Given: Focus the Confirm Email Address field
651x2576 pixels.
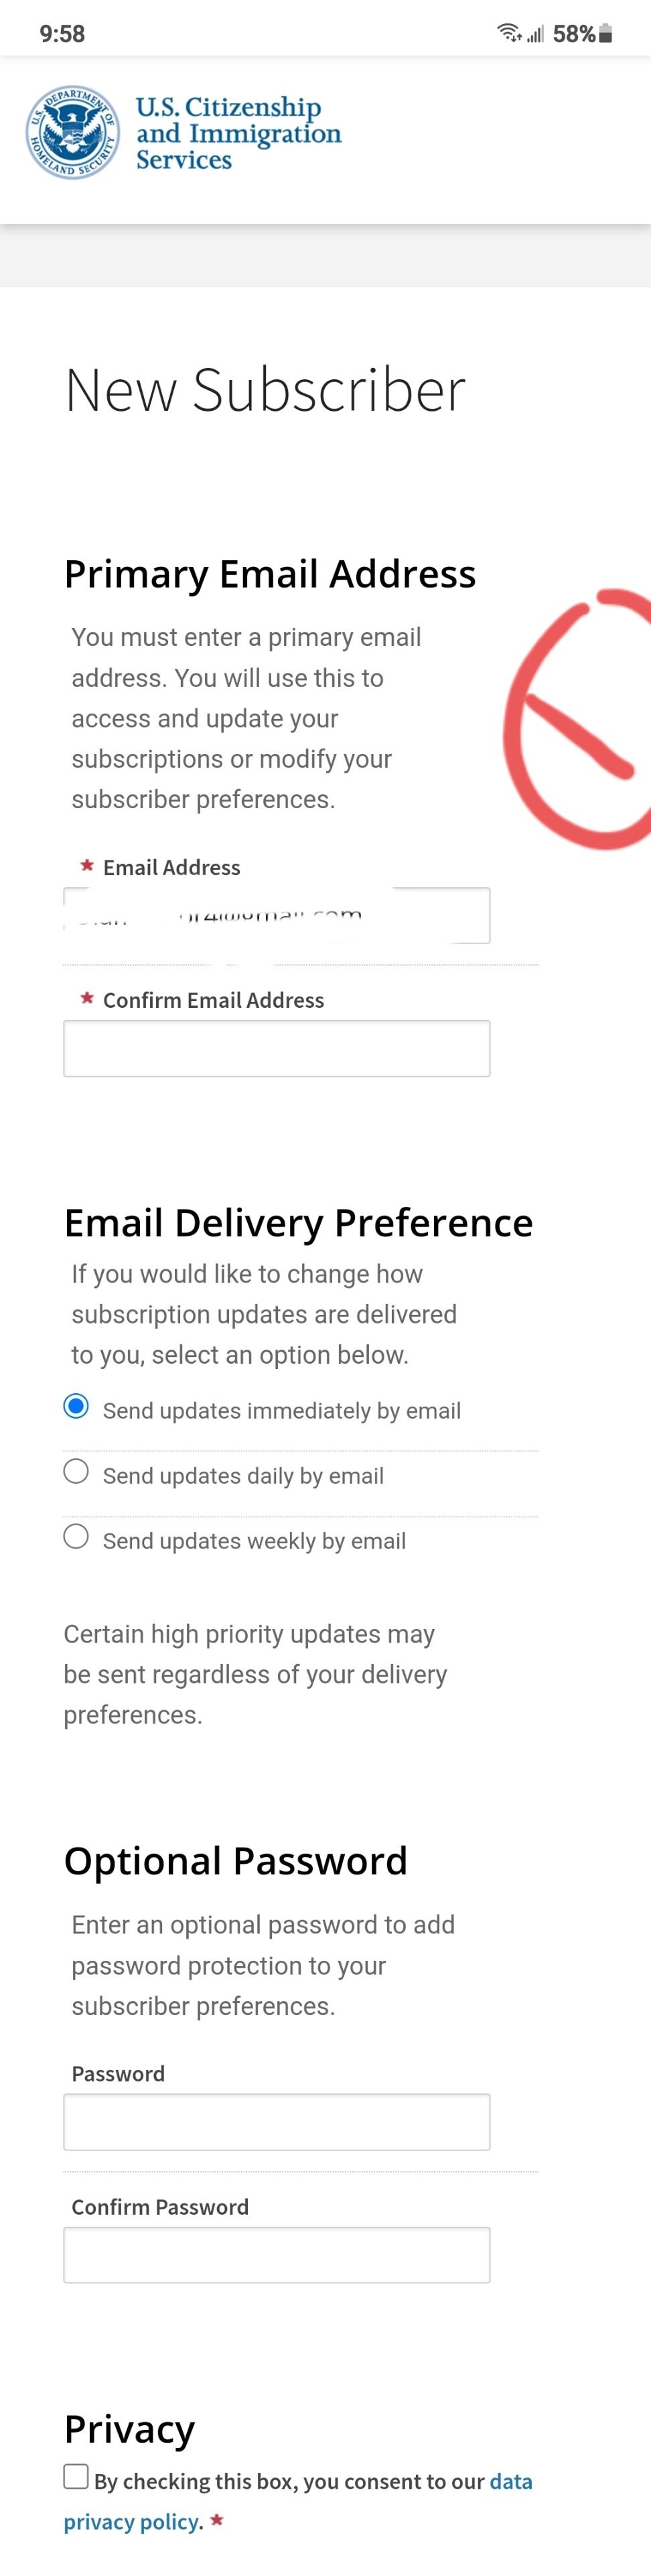Looking at the screenshot, I should (x=277, y=1048).
